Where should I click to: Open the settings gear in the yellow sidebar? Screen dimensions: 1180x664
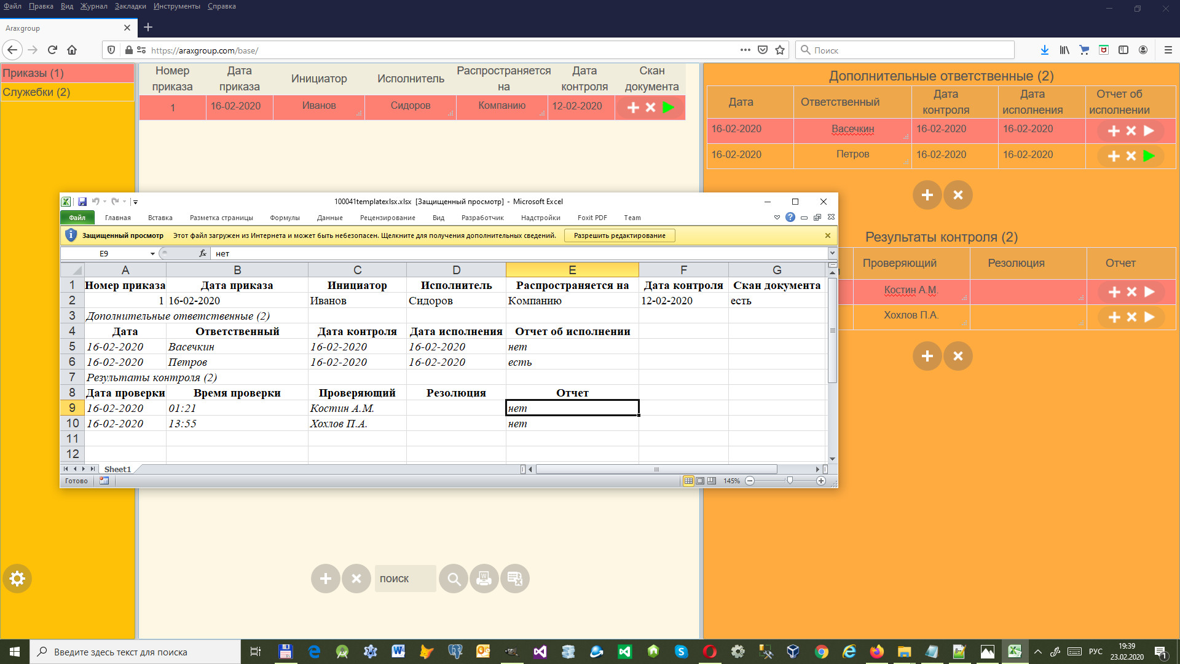coord(17,579)
